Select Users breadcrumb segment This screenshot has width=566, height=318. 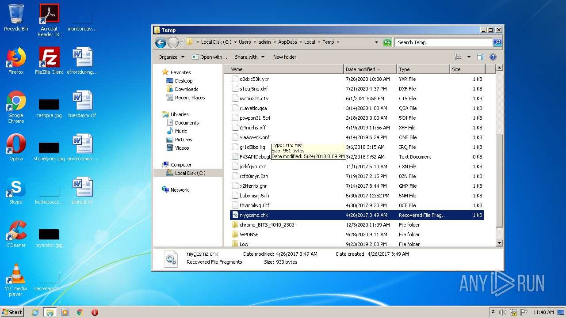(x=245, y=42)
